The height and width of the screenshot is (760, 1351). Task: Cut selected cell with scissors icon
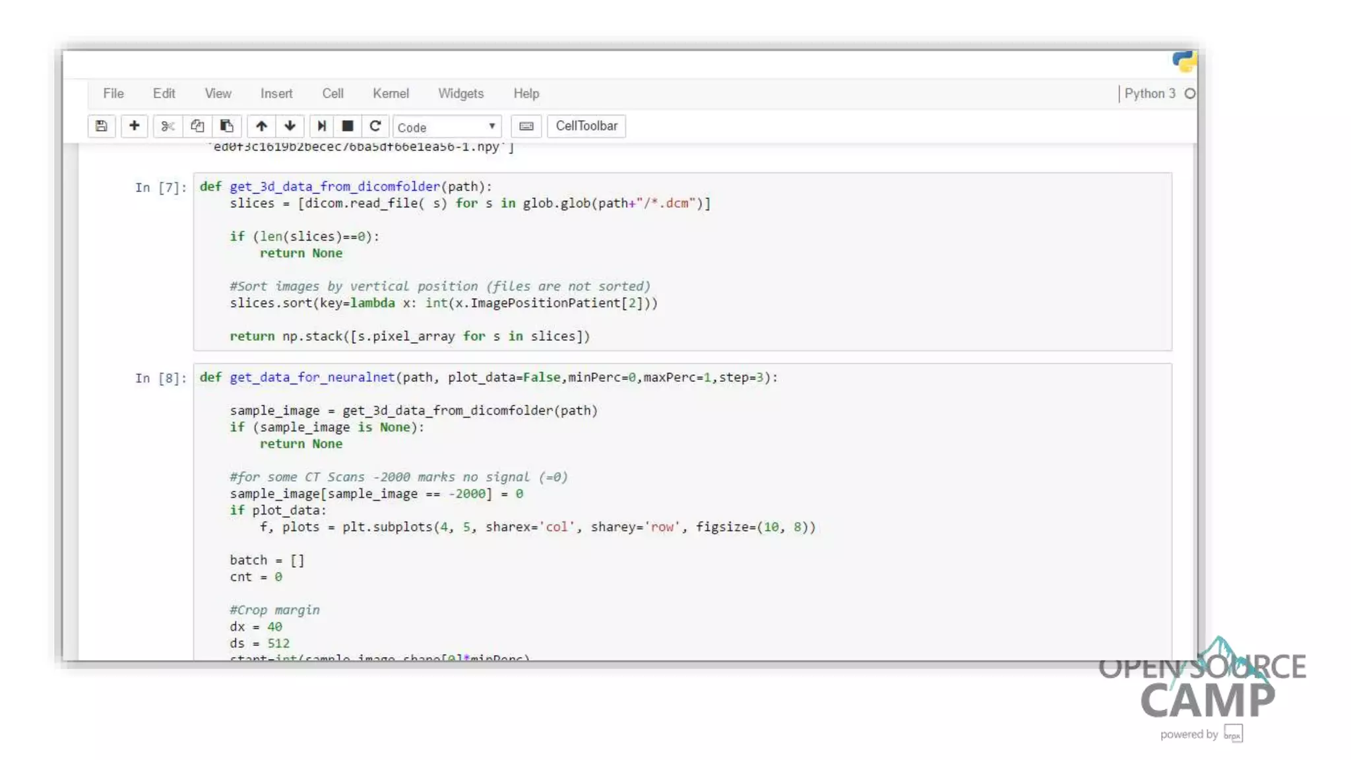168,126
